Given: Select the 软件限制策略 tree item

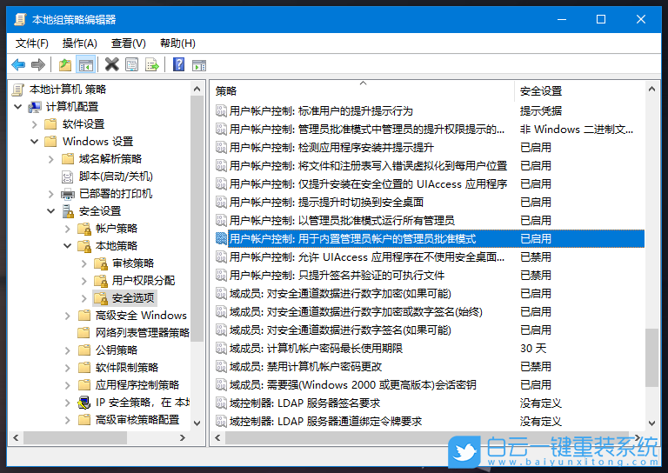Looking at the screenshot, I should coord(127,368).
